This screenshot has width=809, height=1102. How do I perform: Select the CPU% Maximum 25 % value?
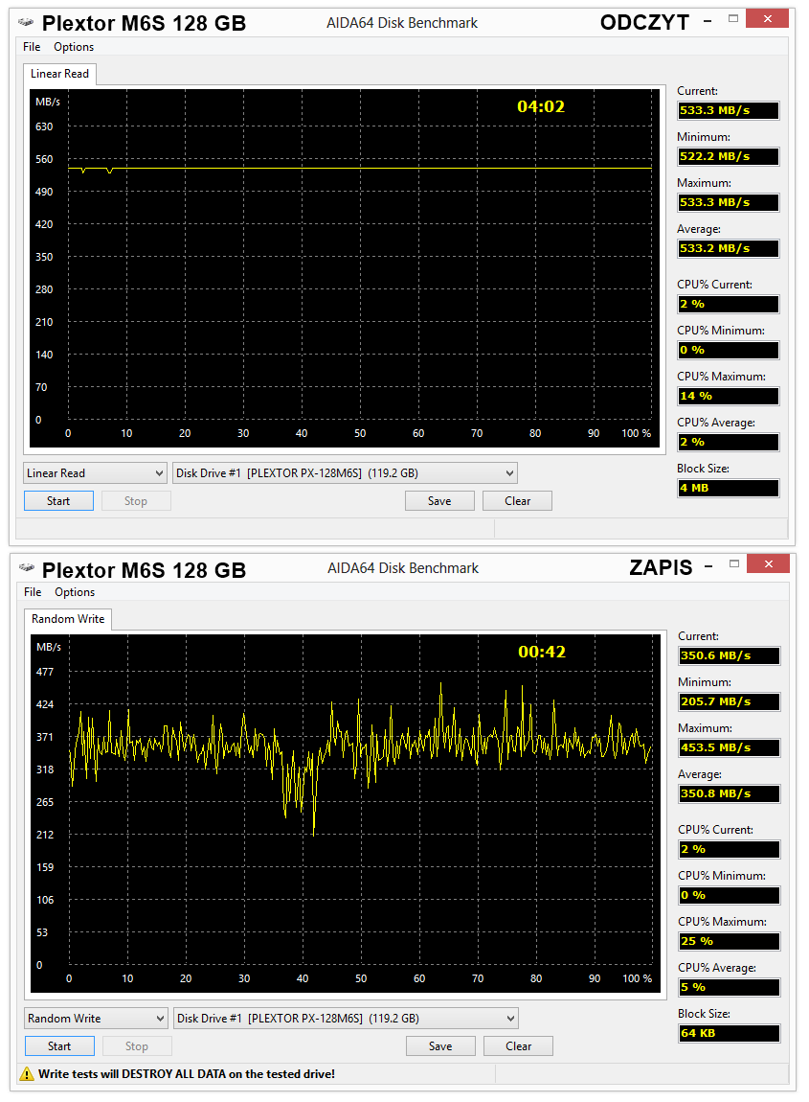click(730, 942)
